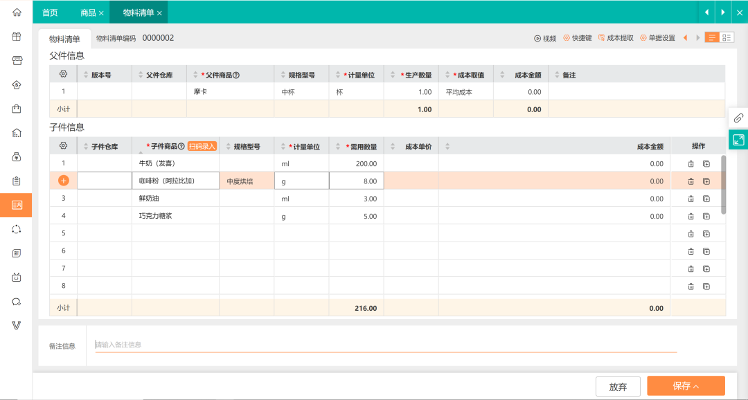Switch to detailed card layout view toggle
748x400 pixels.
[727, 37]
